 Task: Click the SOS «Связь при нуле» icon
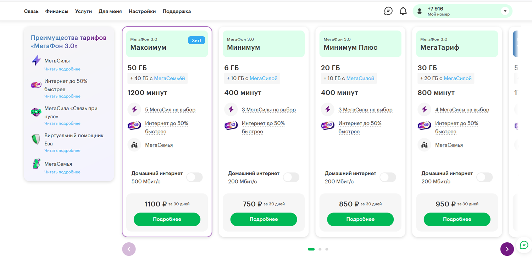click(x=36, y=112)
